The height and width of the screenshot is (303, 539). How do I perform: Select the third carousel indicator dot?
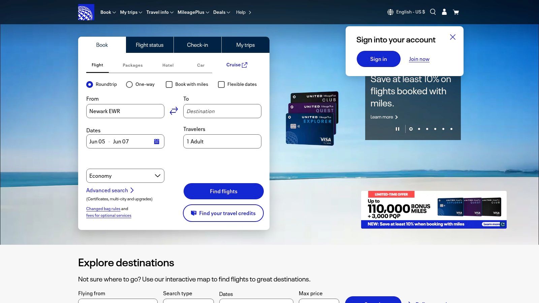pos(427,129)
